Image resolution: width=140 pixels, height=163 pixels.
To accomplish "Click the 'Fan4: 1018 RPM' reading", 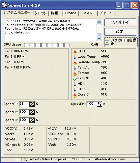I will pos(18,67).
